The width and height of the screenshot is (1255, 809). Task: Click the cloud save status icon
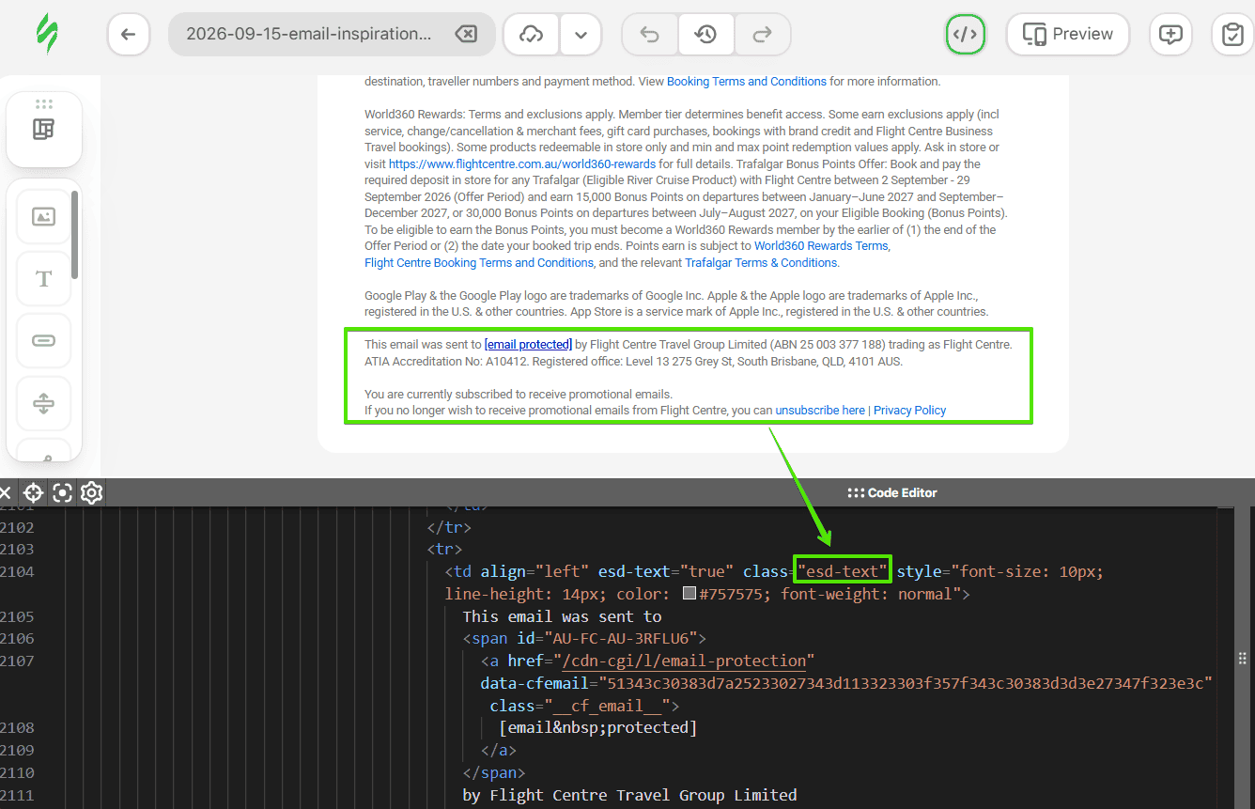532,35
